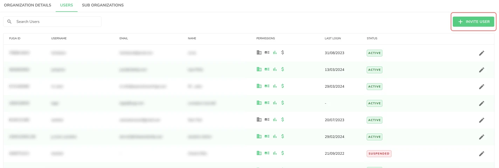
Task: Open the Sub Organizations tab
Action: pyautogui.click(x=103, y=5)
